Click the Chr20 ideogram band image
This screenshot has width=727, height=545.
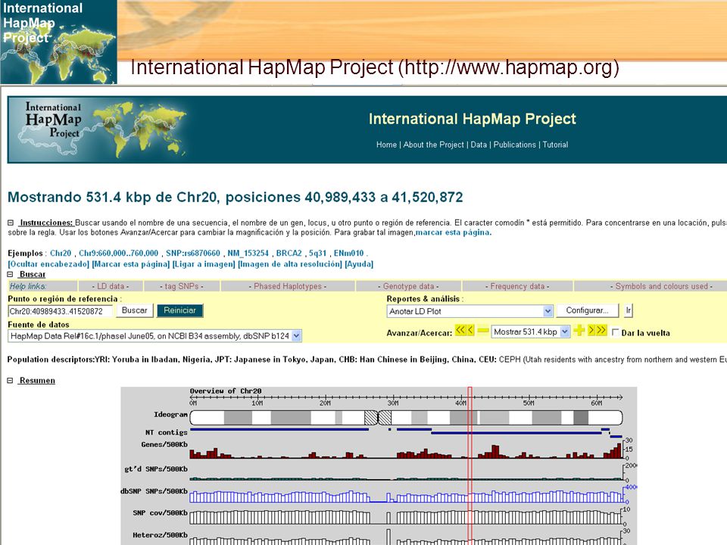[x=406, y=418]
